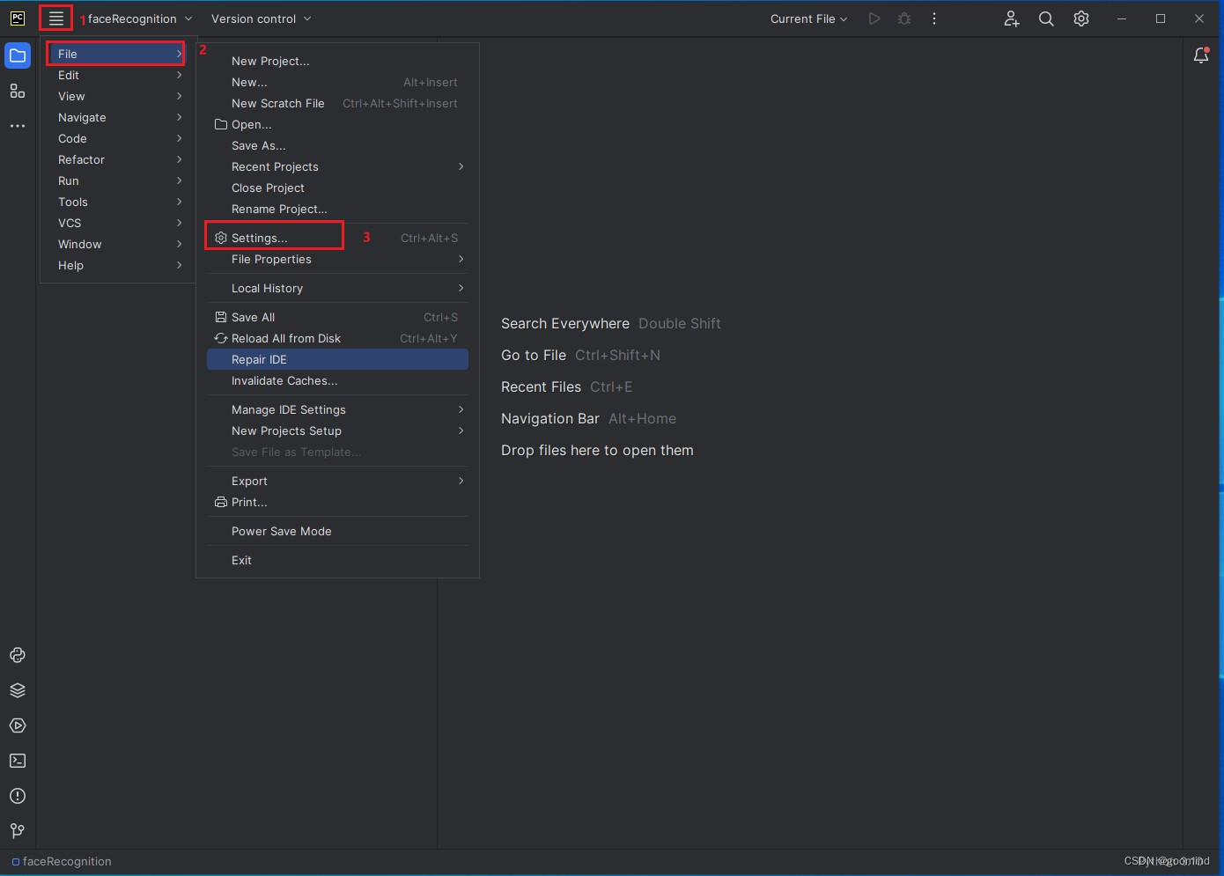This screenshot has width=1224, height=876.
Task: Choose Open... in the File menu
Action: tap(337, 124)
